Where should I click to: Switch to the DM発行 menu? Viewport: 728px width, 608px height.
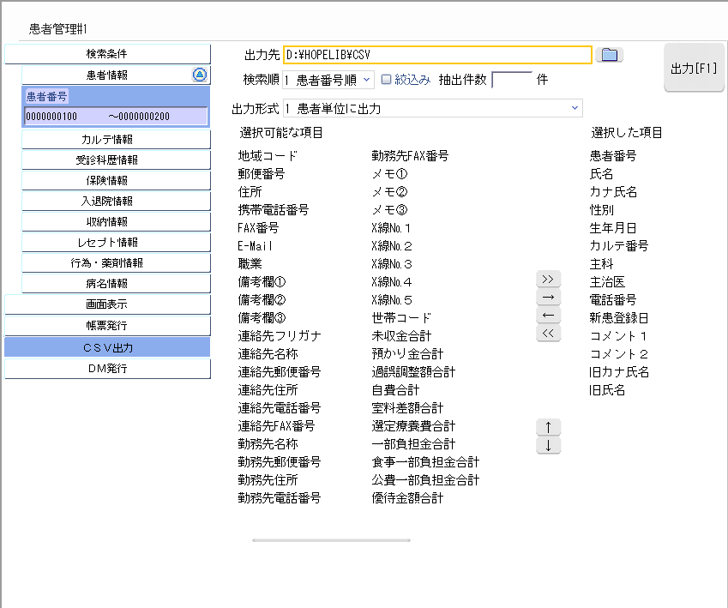[107, 369]
